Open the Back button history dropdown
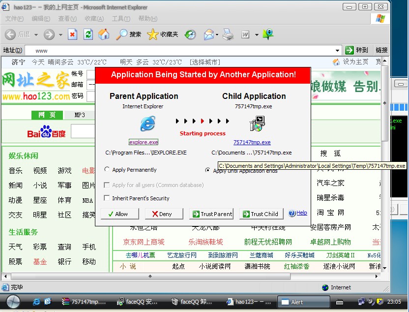Screen dimensions: 409x312 click(x=34, y=35)
